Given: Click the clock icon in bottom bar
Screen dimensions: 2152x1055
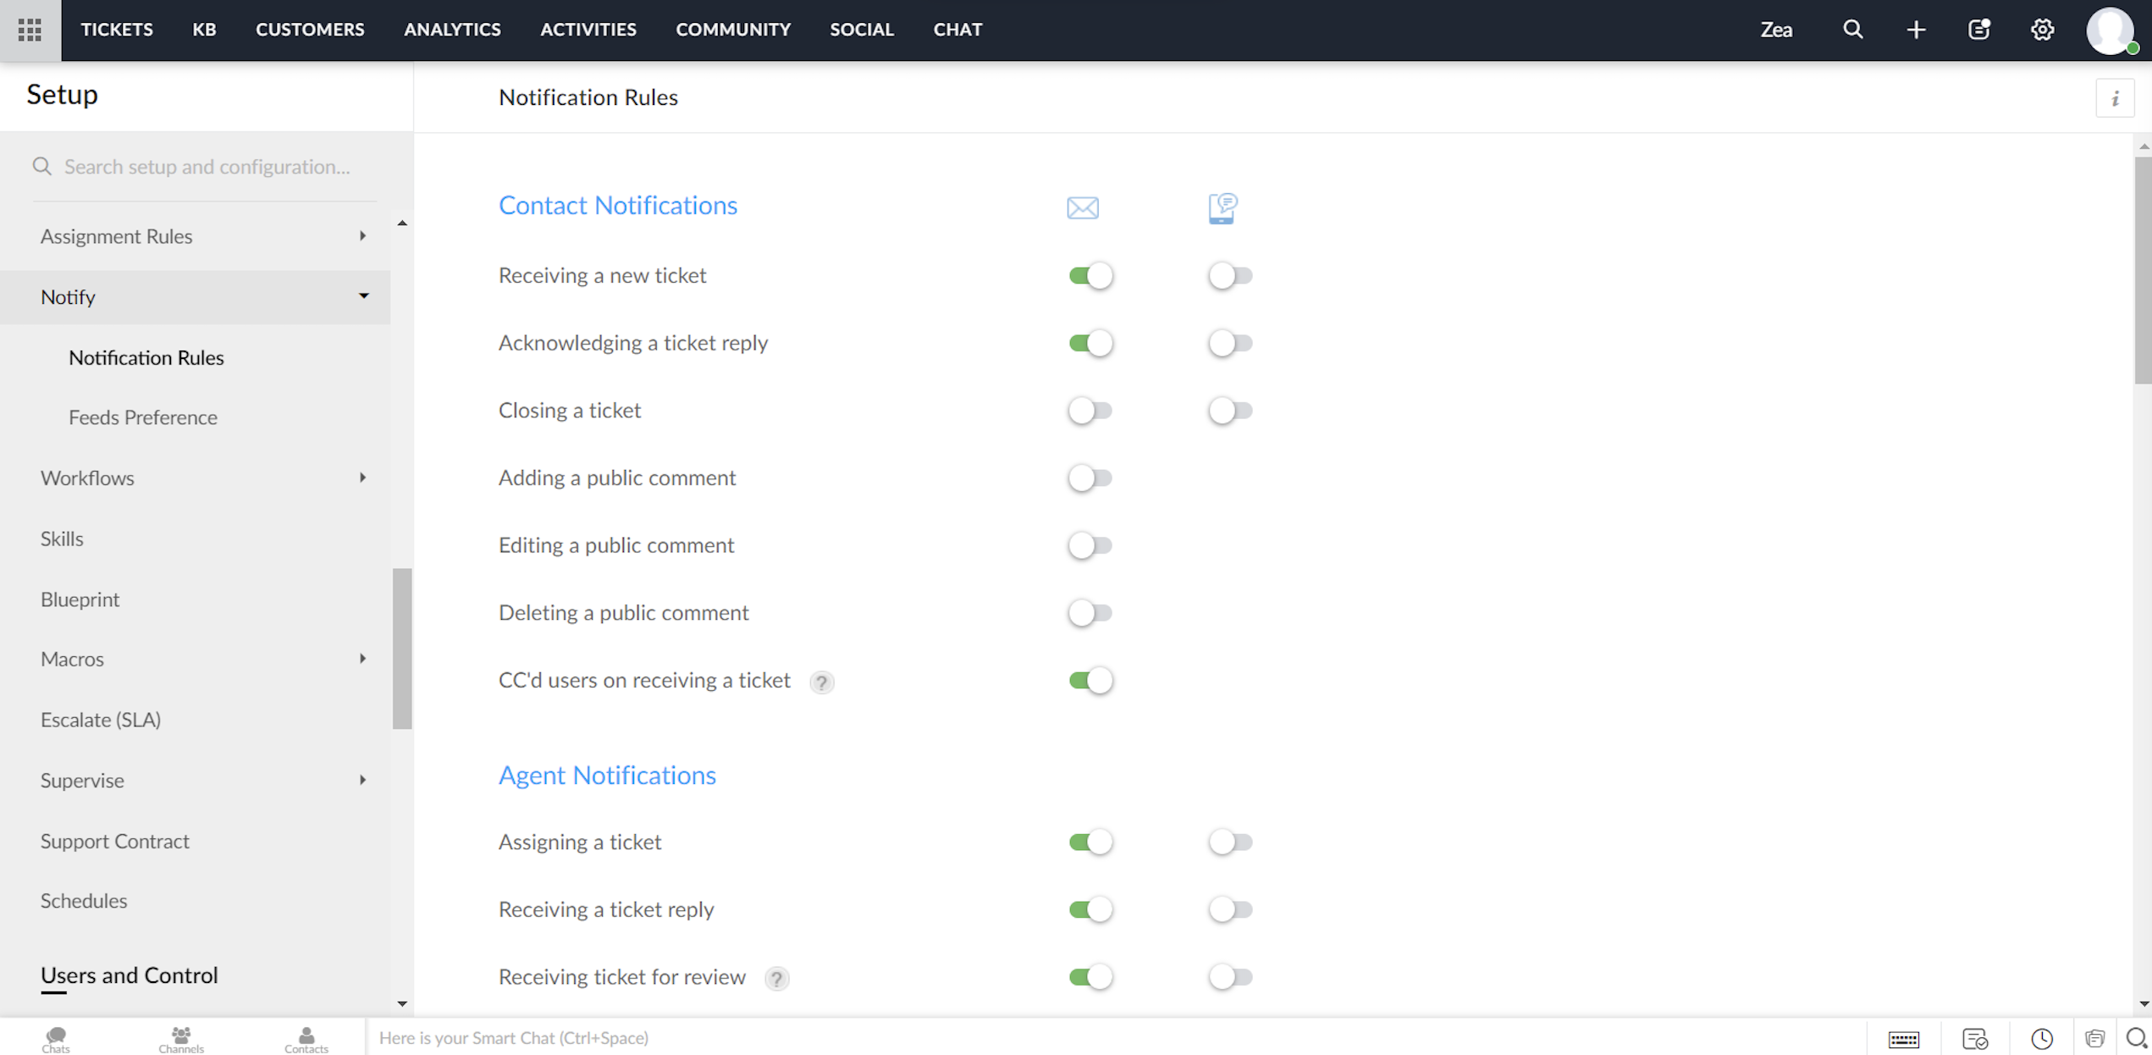Looking at the screenshot, I should (x=2041, y=1039).
